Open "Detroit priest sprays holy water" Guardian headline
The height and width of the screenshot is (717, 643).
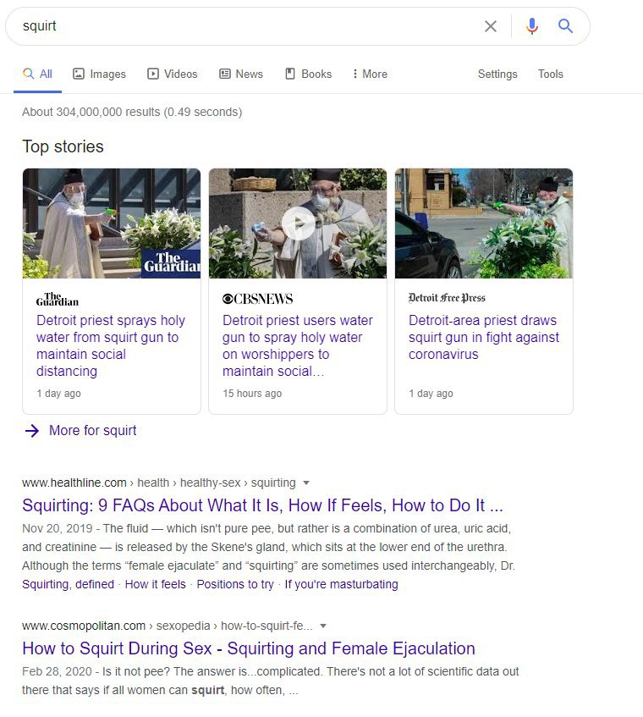[x=111, y=345]
